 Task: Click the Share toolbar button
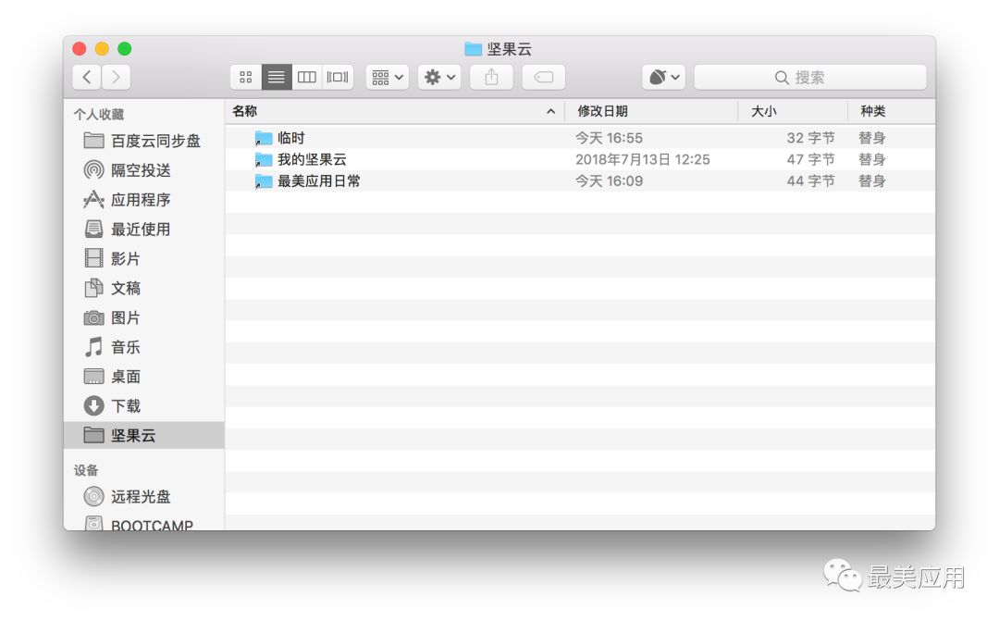pos(491,77)
